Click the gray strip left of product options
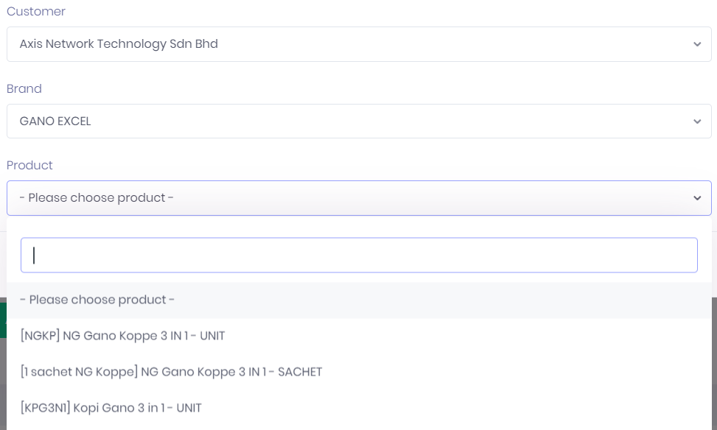This screenshot has height=430, width=717. coord(3,383)
